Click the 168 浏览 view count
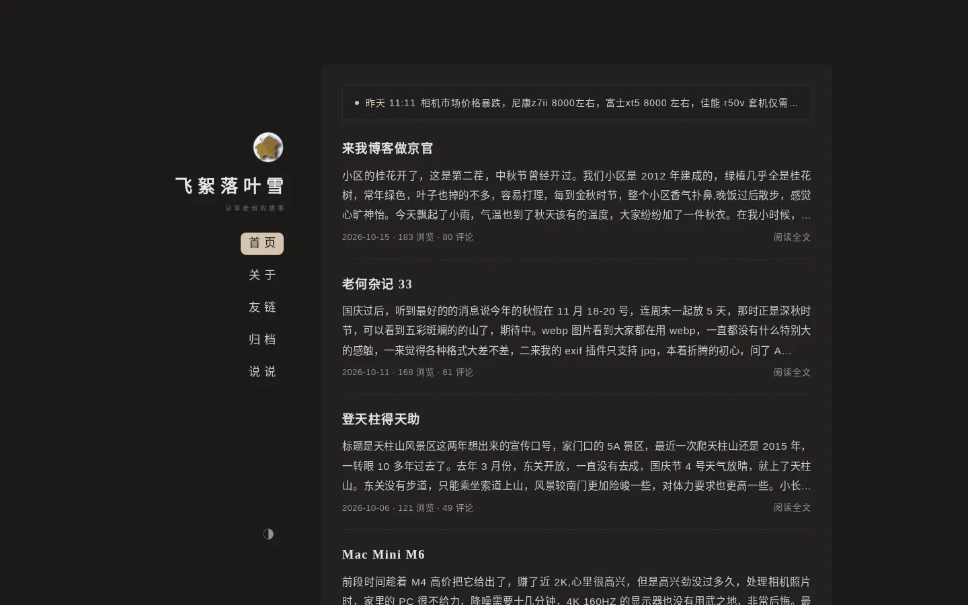968x605 pixels. [416, 372]
